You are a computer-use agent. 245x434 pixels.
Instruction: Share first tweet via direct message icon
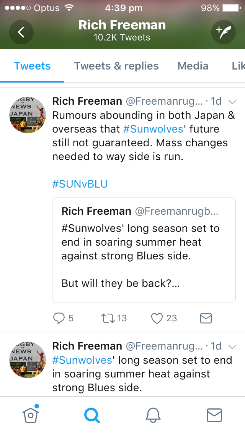point(206,318)
